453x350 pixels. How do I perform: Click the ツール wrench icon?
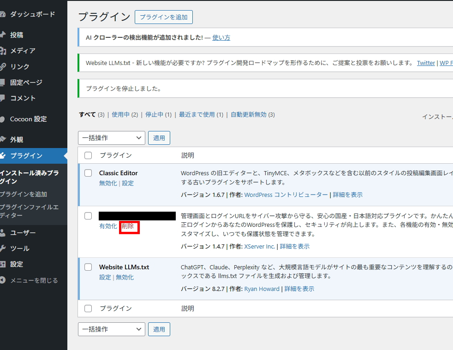2,249
